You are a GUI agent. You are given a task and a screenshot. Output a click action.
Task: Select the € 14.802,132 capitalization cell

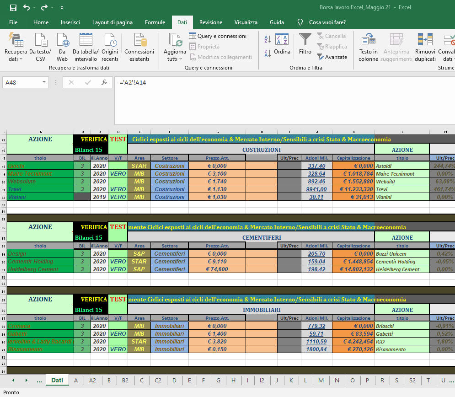[x=353, y=269]
